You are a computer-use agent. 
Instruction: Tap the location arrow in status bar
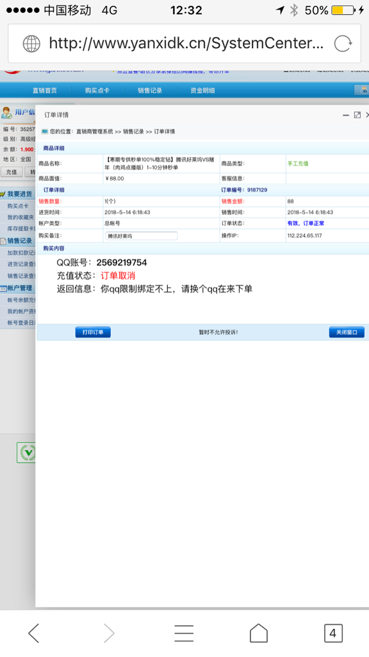coord(280,10)
